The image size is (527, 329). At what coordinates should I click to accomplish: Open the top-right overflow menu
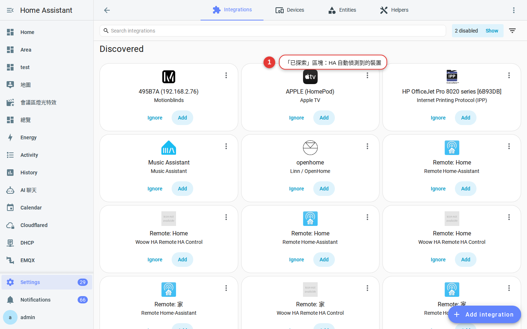point(514,10)
